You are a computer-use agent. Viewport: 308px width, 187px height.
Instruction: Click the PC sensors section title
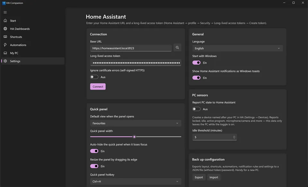click(x=200, y=95)
